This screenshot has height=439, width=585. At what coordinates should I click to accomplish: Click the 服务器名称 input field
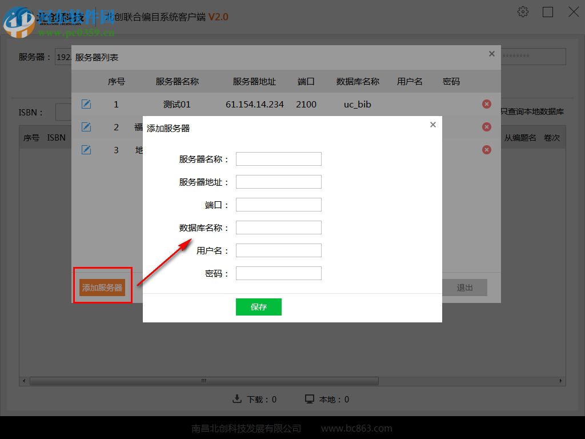278,158
